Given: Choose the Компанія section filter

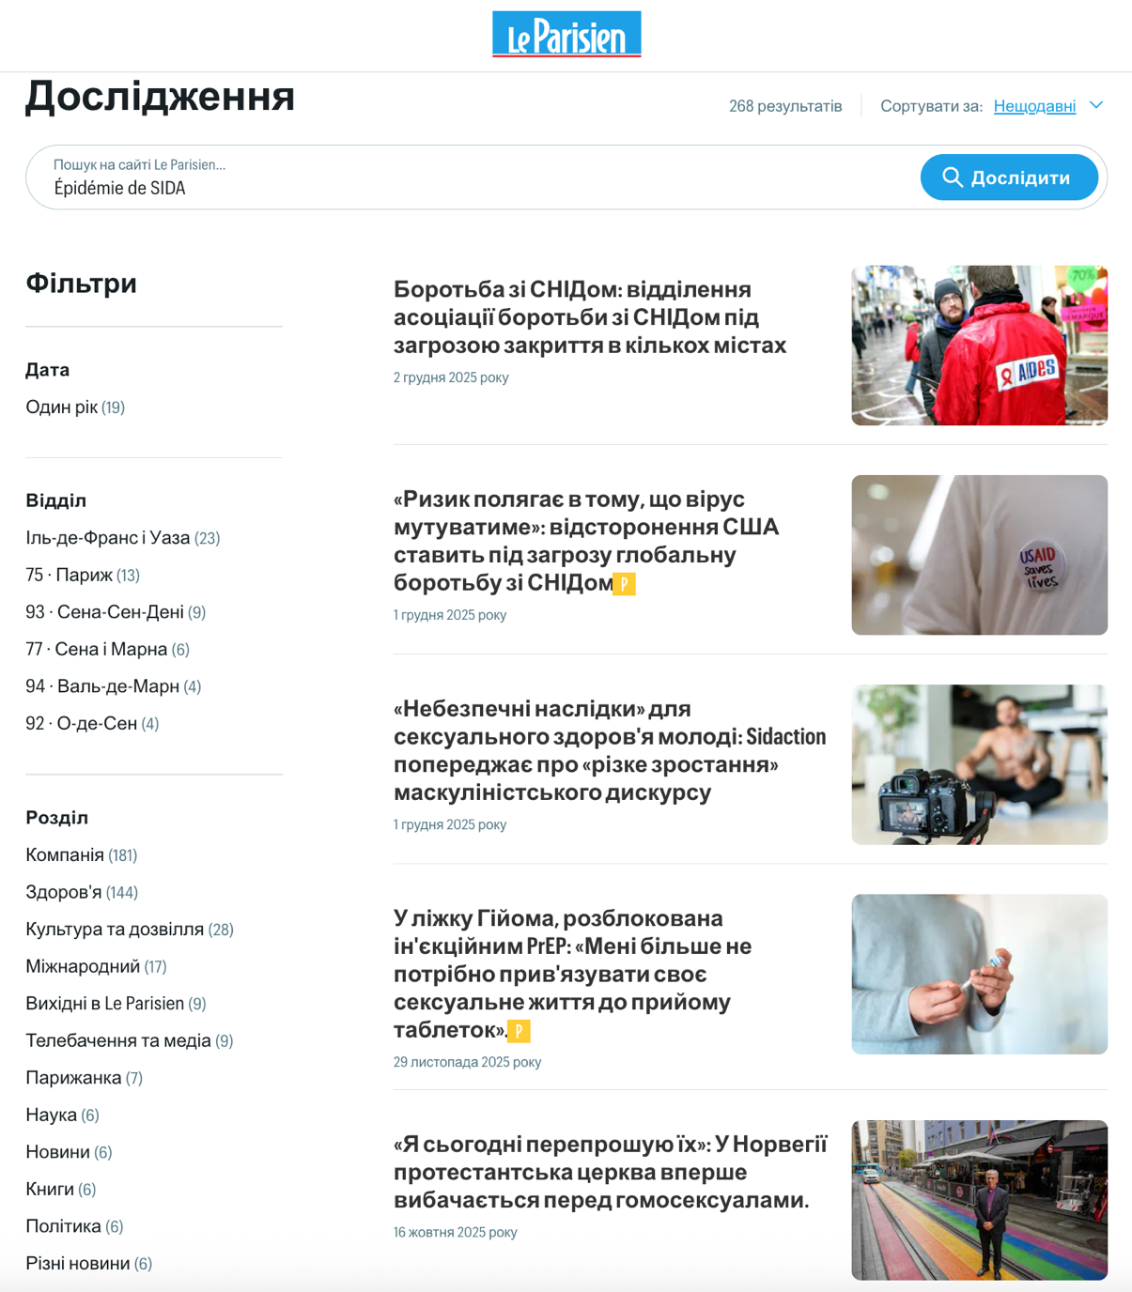Looking at the screenshot, I should tap(82, 854).
